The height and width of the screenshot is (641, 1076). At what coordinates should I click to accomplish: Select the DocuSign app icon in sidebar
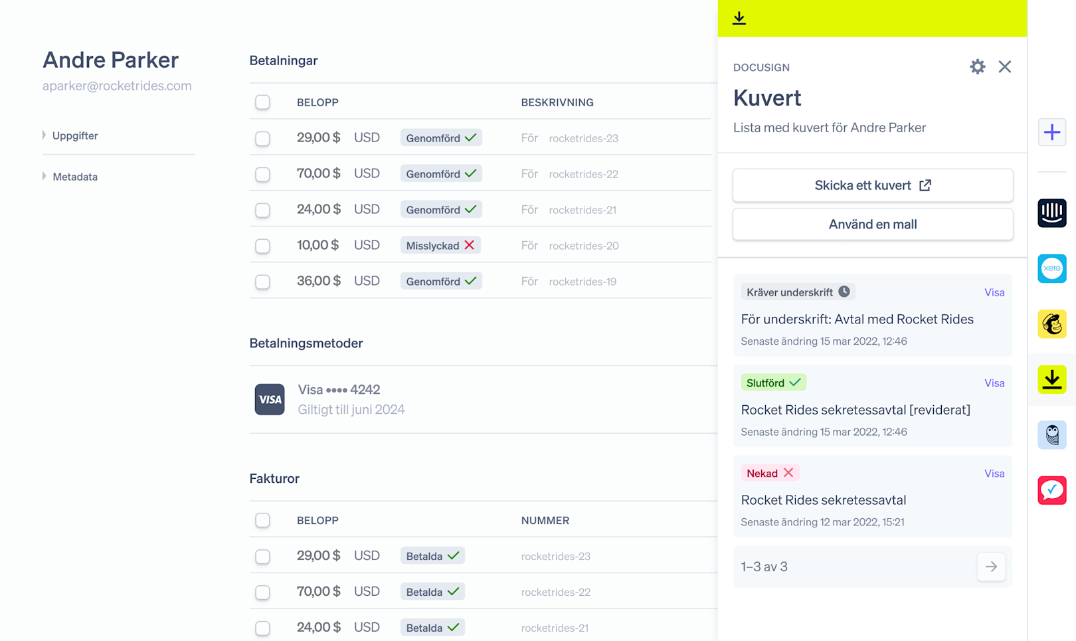(x=1052, y=379)
